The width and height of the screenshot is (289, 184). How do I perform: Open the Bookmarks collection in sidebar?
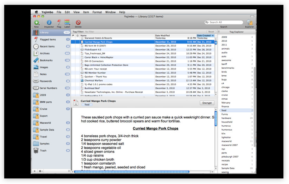tap(46, 60)
